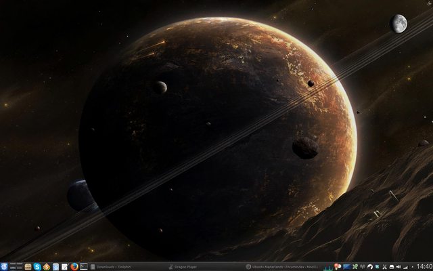This screenshot has width=433, height=271.
Task: Open the terminal Konsole launcher
Action: click(x=84, y=266)
